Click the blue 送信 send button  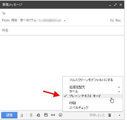click(x=9, y=115)
